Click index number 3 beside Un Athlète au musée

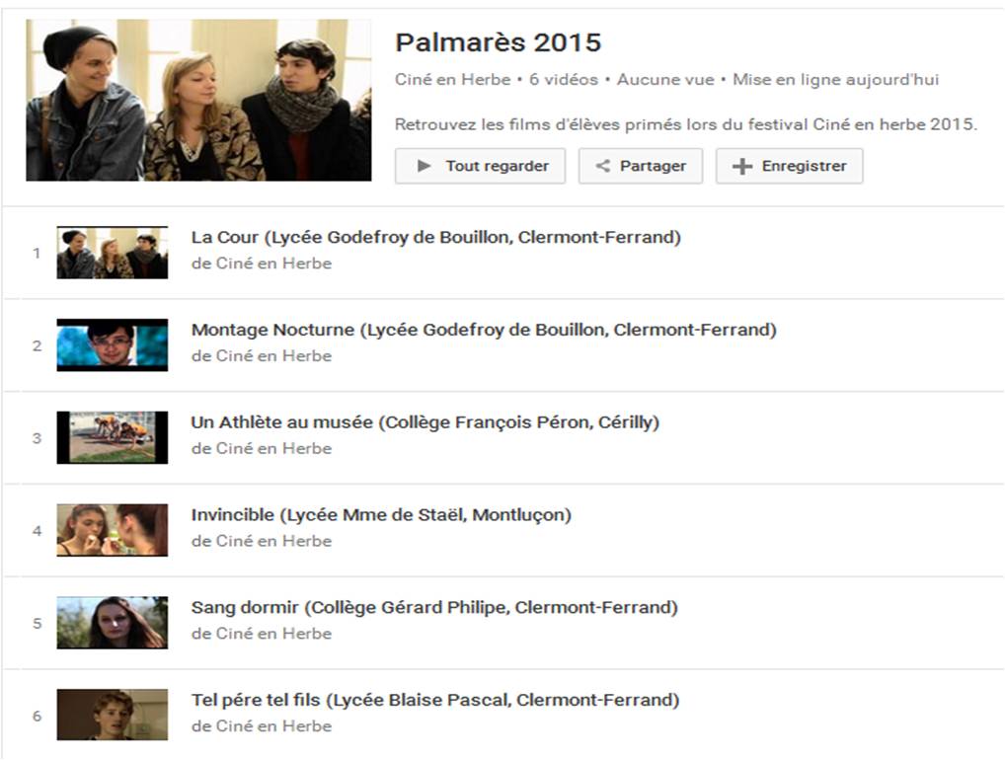pos(38,438)
